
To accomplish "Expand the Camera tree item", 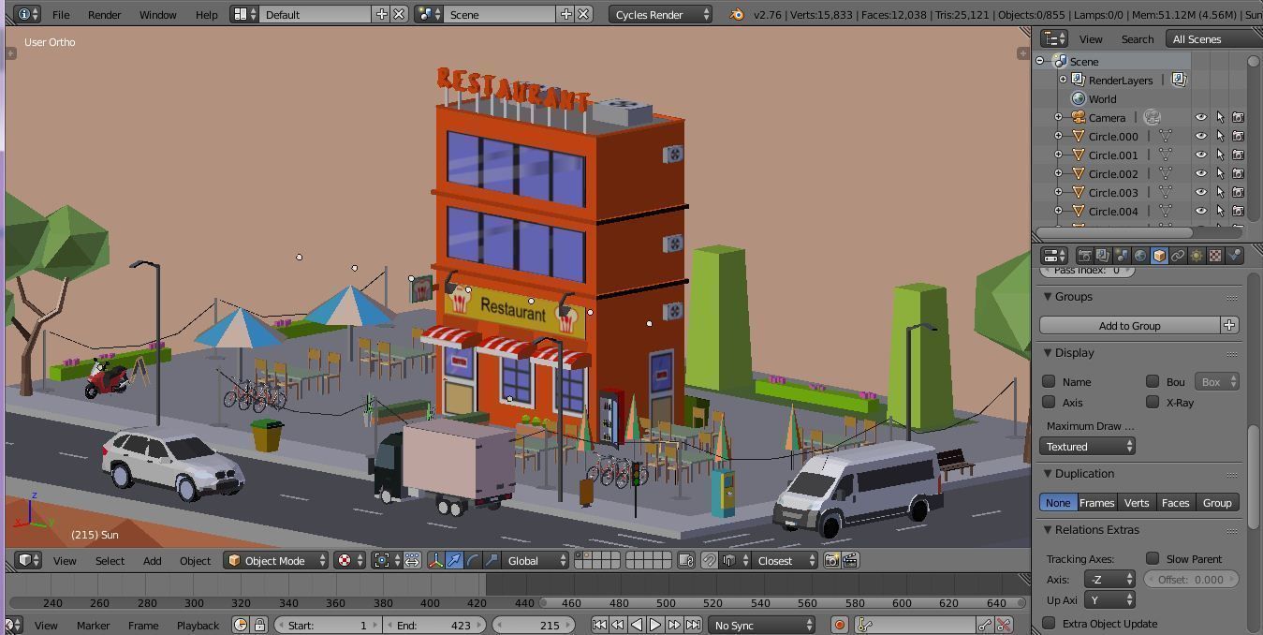I will pyautogui.click(x=1059, y=117).
